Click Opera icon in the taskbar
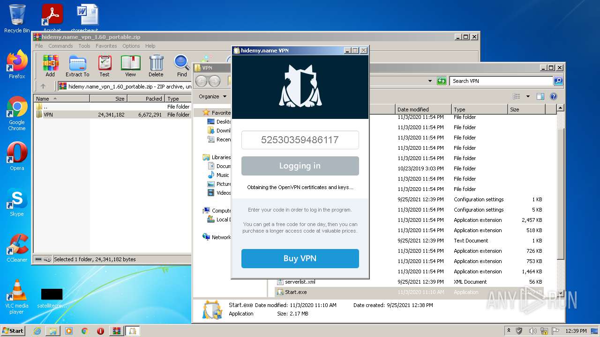The image size is (600, 337). click(100, 331)
